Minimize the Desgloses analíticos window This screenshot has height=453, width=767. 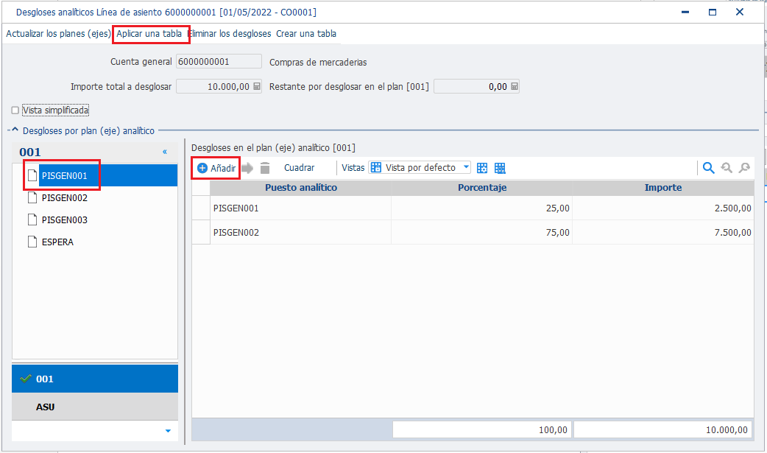pyautogui.click(x=685, y=13)
